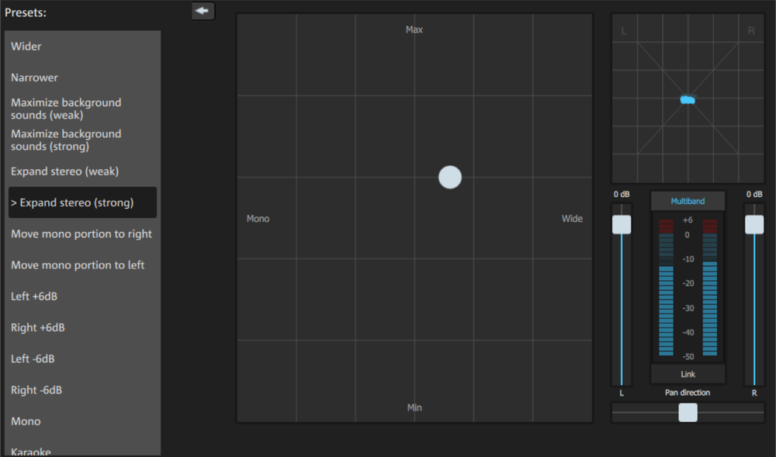Toggle the Link channels button

point(688,374)
